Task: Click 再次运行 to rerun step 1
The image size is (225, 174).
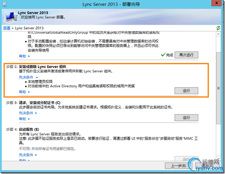Action: (x=186, y=55)
